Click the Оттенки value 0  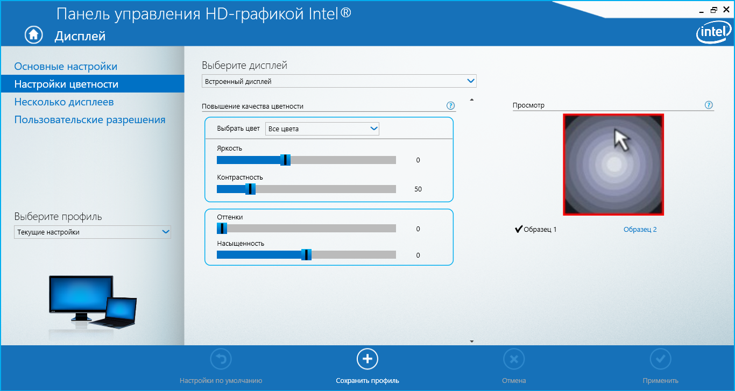[x=418, y=229]
